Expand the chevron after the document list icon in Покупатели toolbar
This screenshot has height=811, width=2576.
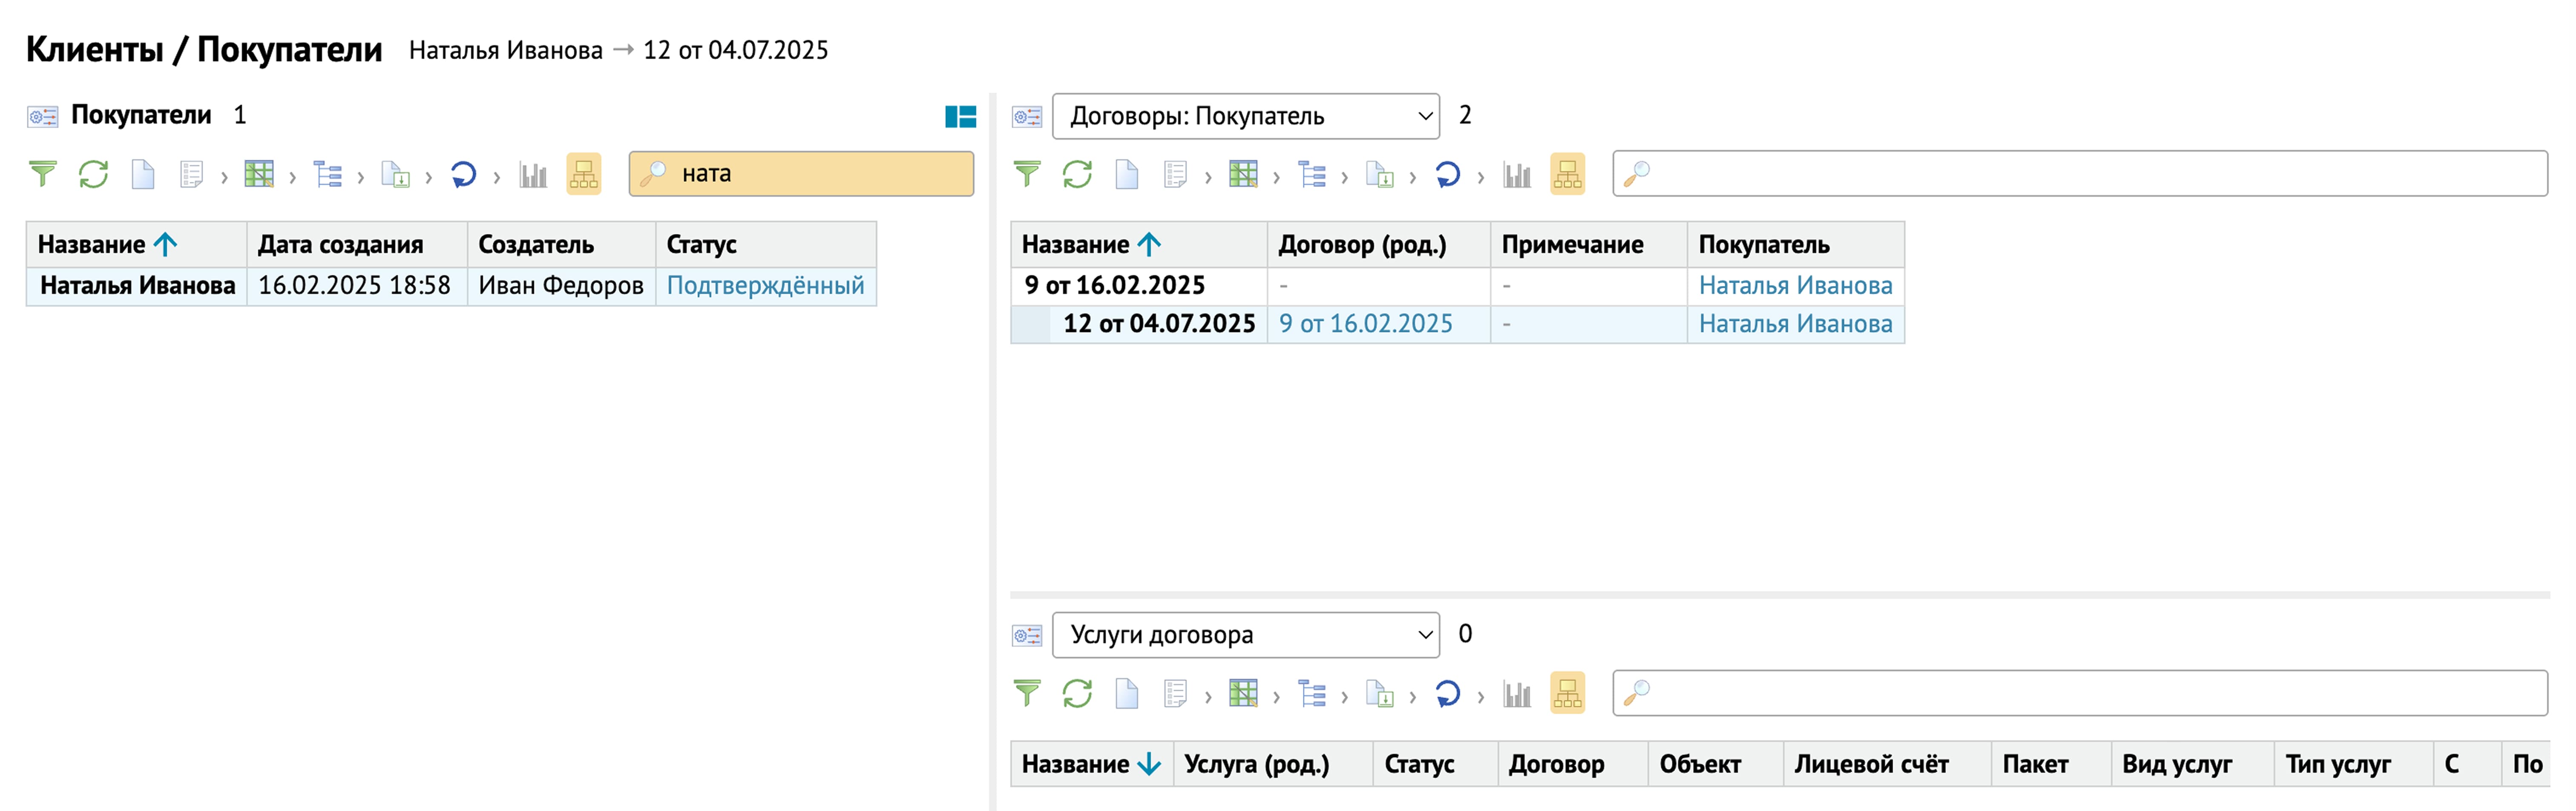coord(224,178)
